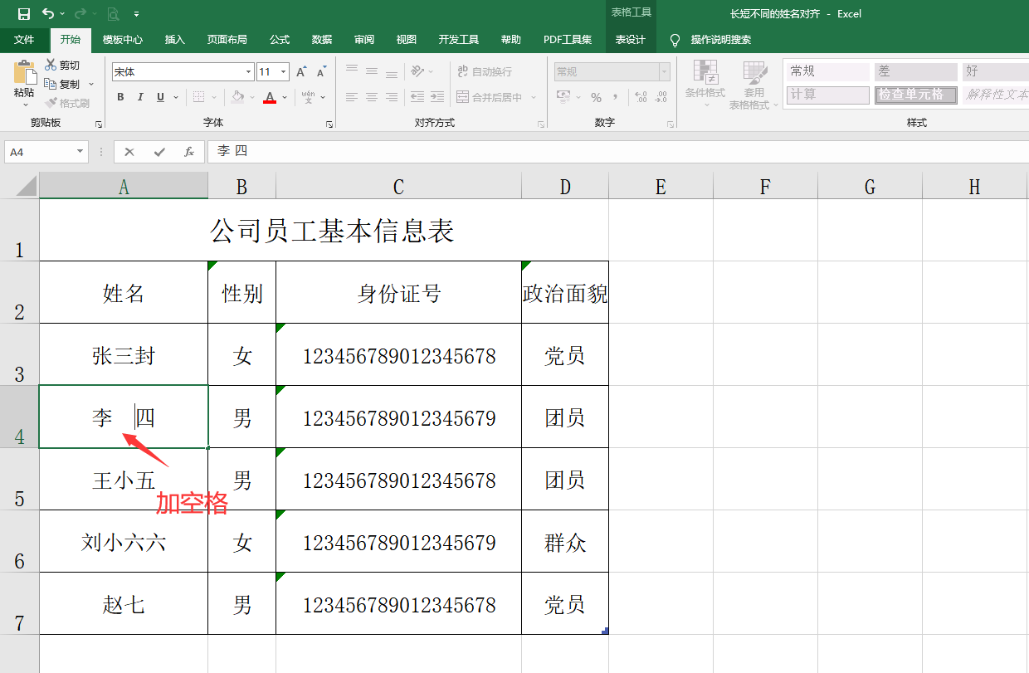
Task: Show phonetic guide with the wén icon
Action: [x=308, y=97]
